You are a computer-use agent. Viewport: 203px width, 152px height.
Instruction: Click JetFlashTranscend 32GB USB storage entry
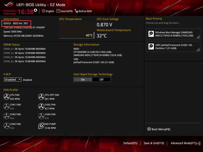coord(94,62)
